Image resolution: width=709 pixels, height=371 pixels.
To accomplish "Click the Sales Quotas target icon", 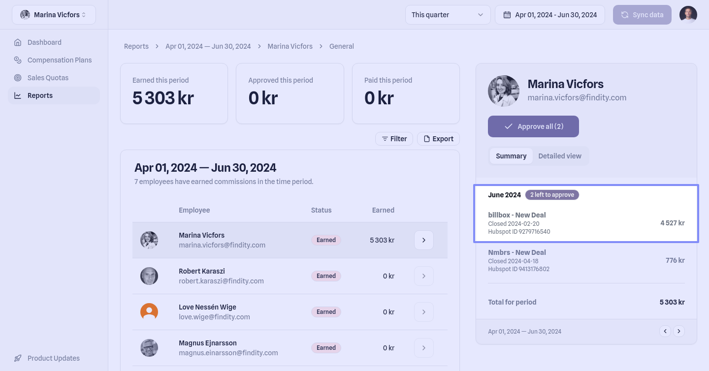I will pyautogui.click(x=18, y=78).
